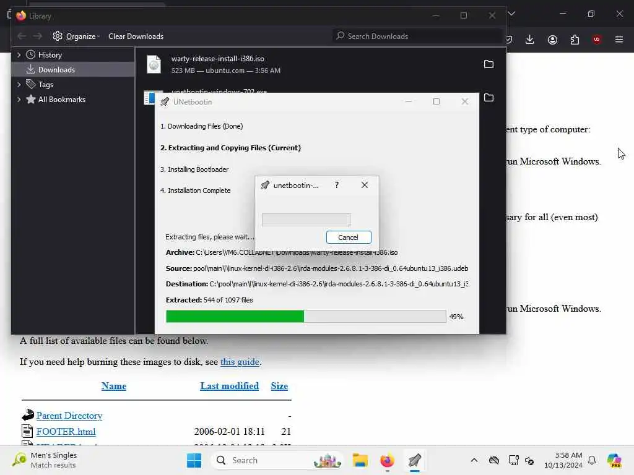Click the display tray icon beside OneDrive
This screenshot has height=475, width=634.
(513, 460)
